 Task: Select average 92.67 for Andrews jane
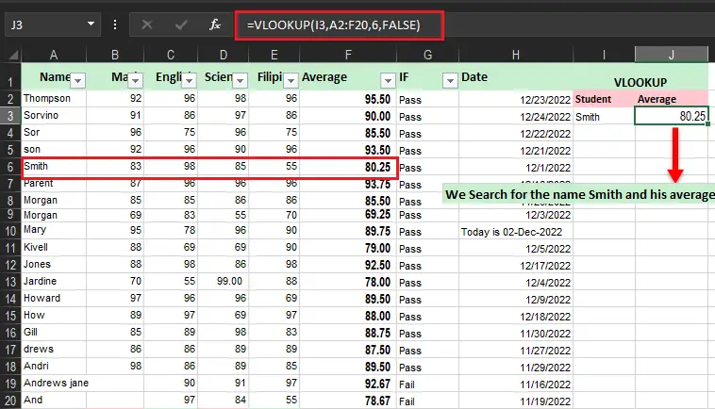pyautogui.click(x=348, y=384)
